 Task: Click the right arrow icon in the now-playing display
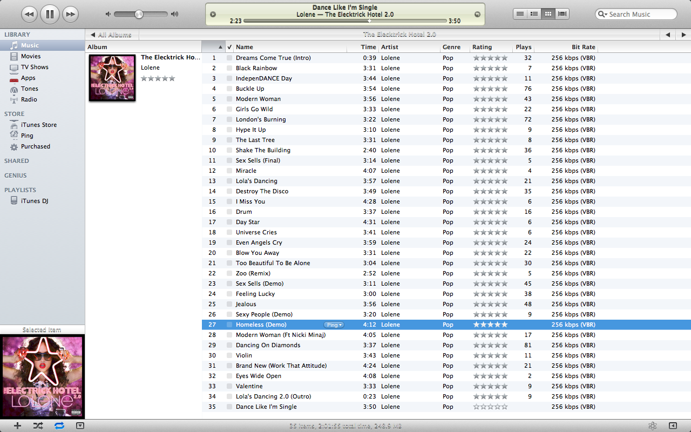pos(477,14)
